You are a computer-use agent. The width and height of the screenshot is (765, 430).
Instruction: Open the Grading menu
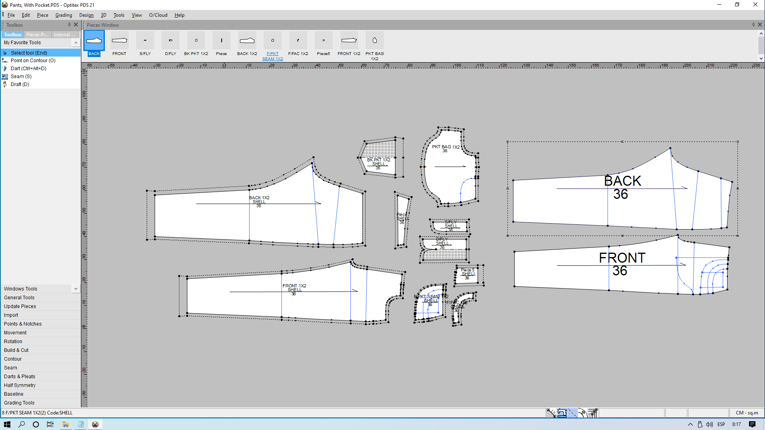point(63,15)
